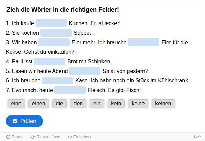Click the blank before 'Eier für die'
The height and width of the screenshot is (141, 205).
[144, 42]
